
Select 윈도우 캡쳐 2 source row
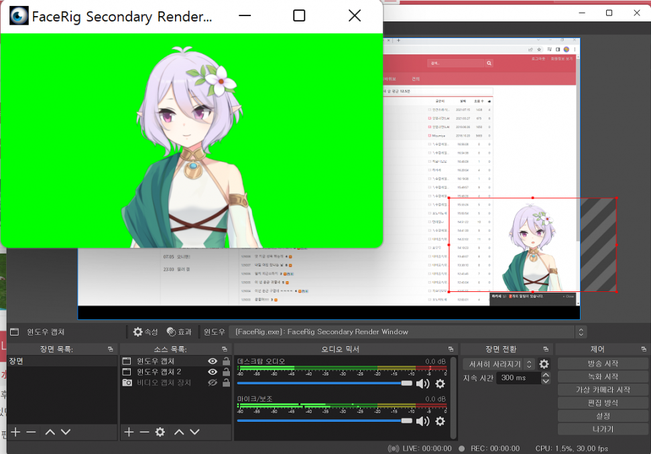click(176, 372)
